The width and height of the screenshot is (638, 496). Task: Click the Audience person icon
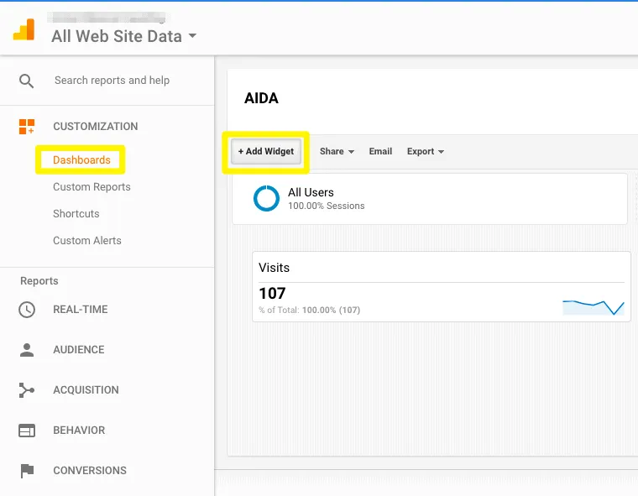[x=27, y=350]
